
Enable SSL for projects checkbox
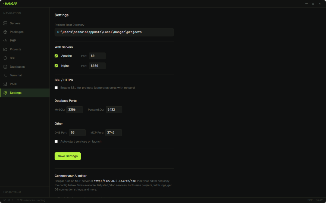click(x=56, y=88)
